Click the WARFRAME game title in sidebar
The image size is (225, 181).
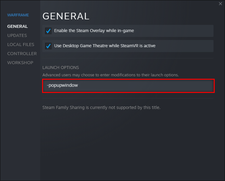click(x=18, y=15)
